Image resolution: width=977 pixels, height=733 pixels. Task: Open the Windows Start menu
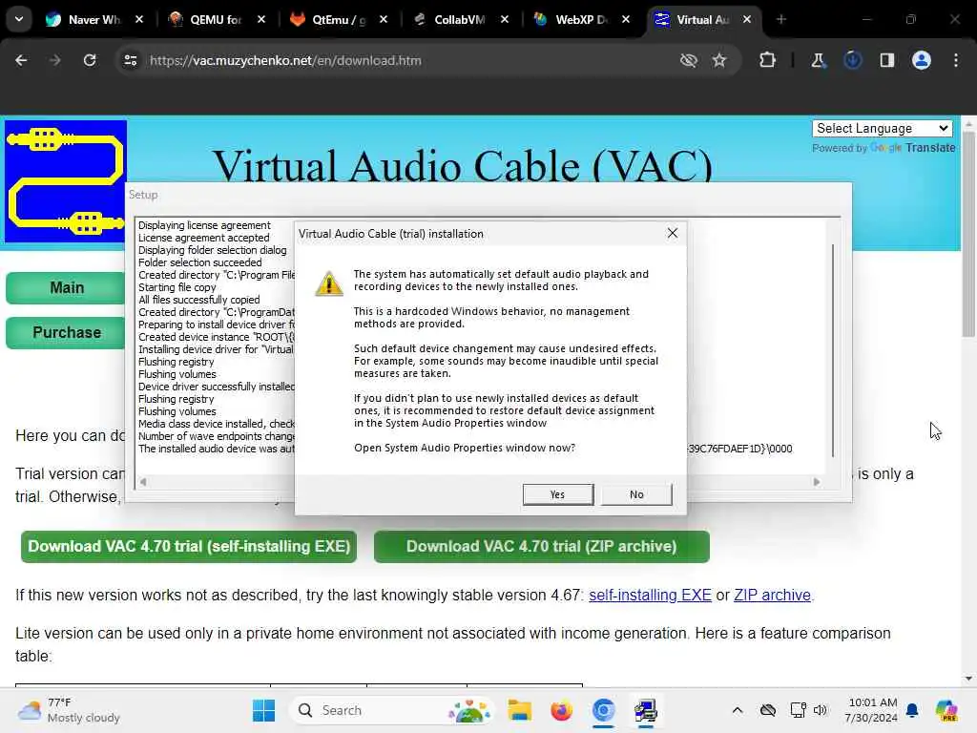click(263, 710)
